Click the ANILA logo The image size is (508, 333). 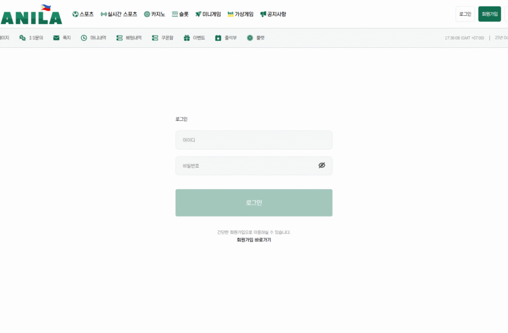click(31, 15)
